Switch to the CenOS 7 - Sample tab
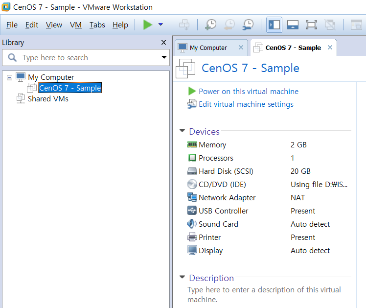The height and width of the screenshot is (308, 366). [293, 47]
